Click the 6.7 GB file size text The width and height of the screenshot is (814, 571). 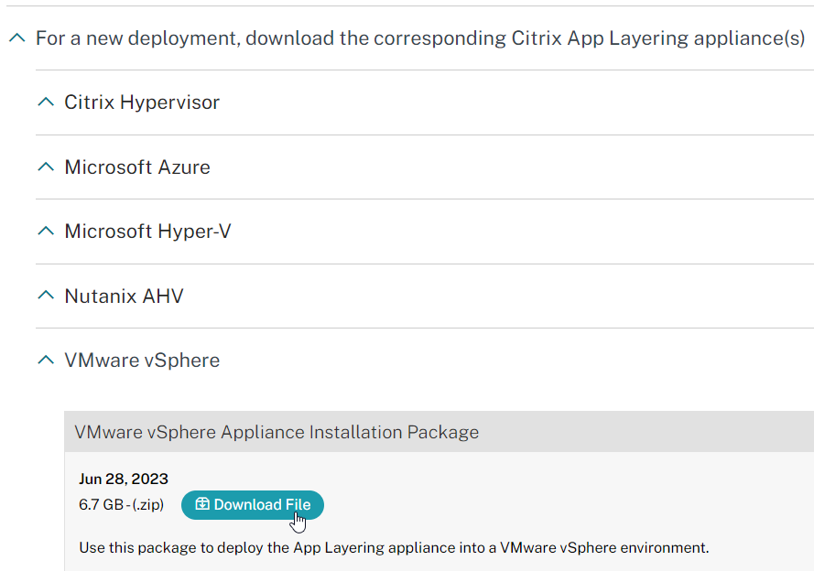102,504
